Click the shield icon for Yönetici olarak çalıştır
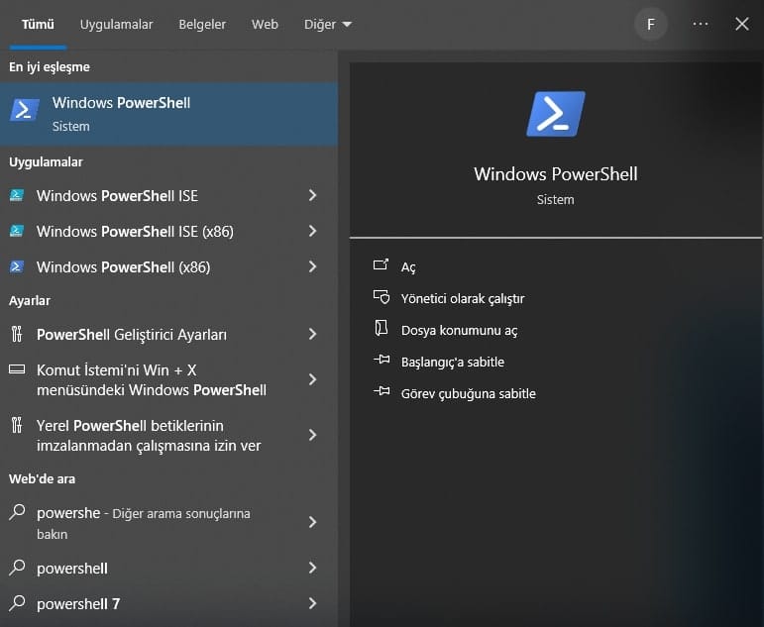Viewport: 764px width, 627px height. [381, 298]
